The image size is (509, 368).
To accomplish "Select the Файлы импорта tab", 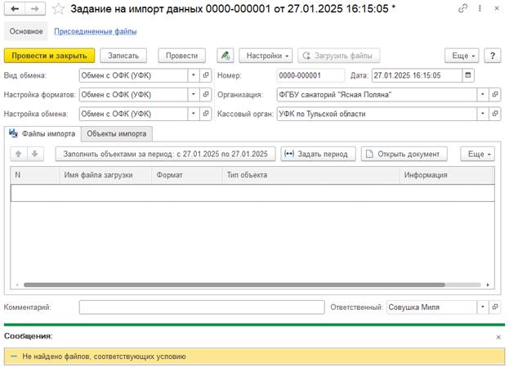I will [x=42, y=133].
